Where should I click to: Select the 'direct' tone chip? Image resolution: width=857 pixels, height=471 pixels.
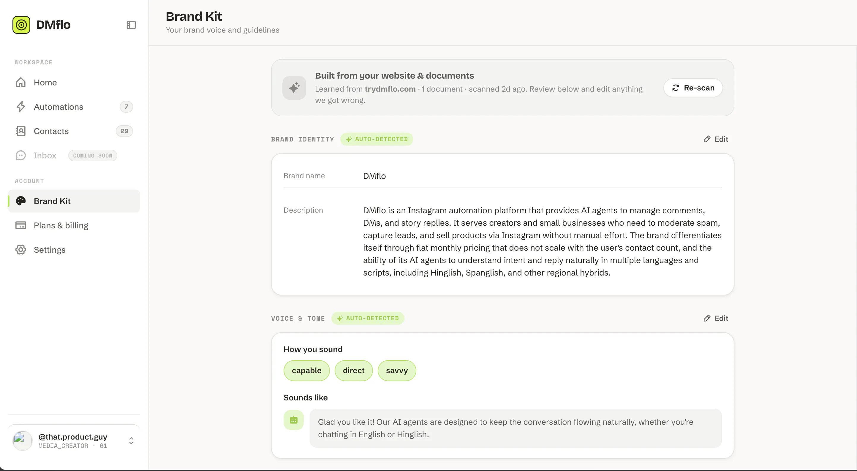click(x=354, y=371)
